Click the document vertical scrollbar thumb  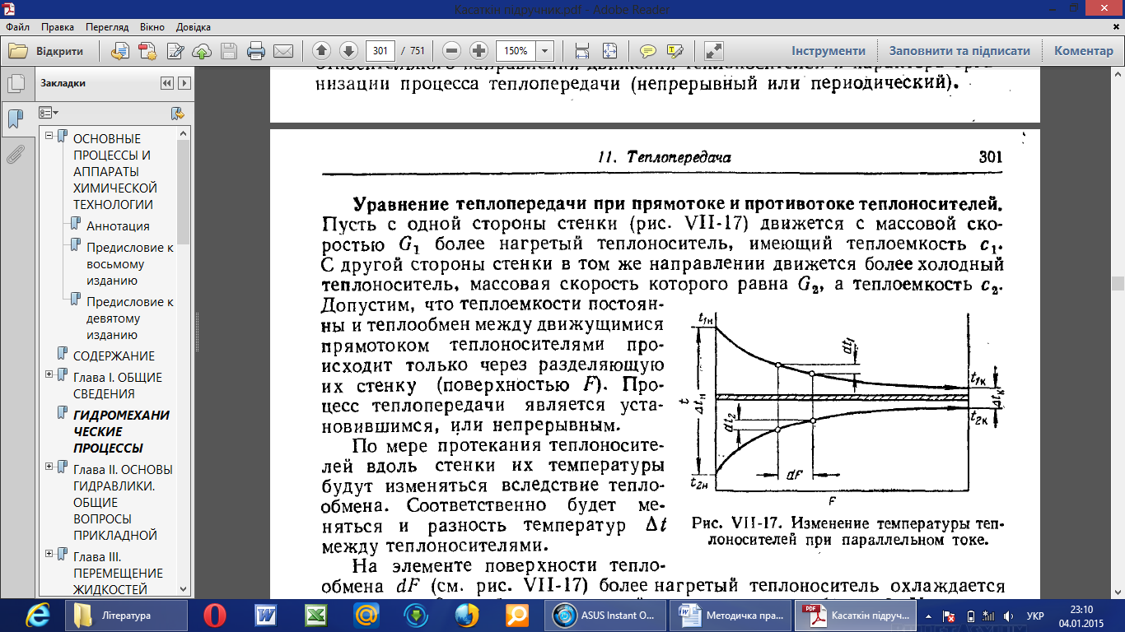coord(1118,283)
